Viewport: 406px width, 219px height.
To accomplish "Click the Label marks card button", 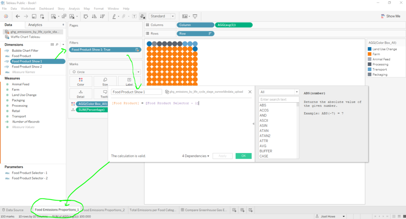I will (x=129, y=82).
